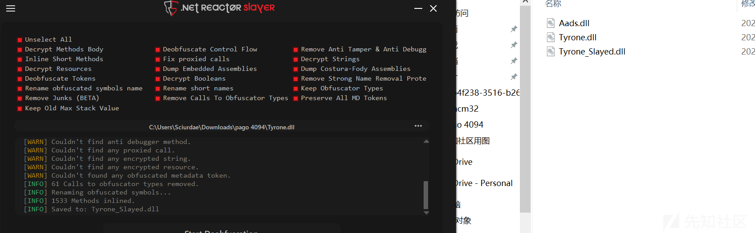Click the '1533 Methods inlined.' log line
The image size is (755, 233).
79,201
